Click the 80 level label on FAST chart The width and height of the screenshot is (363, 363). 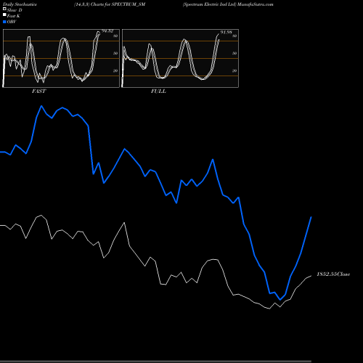[x=115, y=36]
